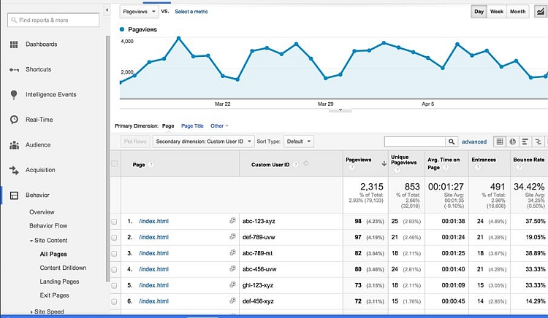The height and width of the screenshot is (318, 548).
Task: Switch graph to Month view
Action: 517,12
